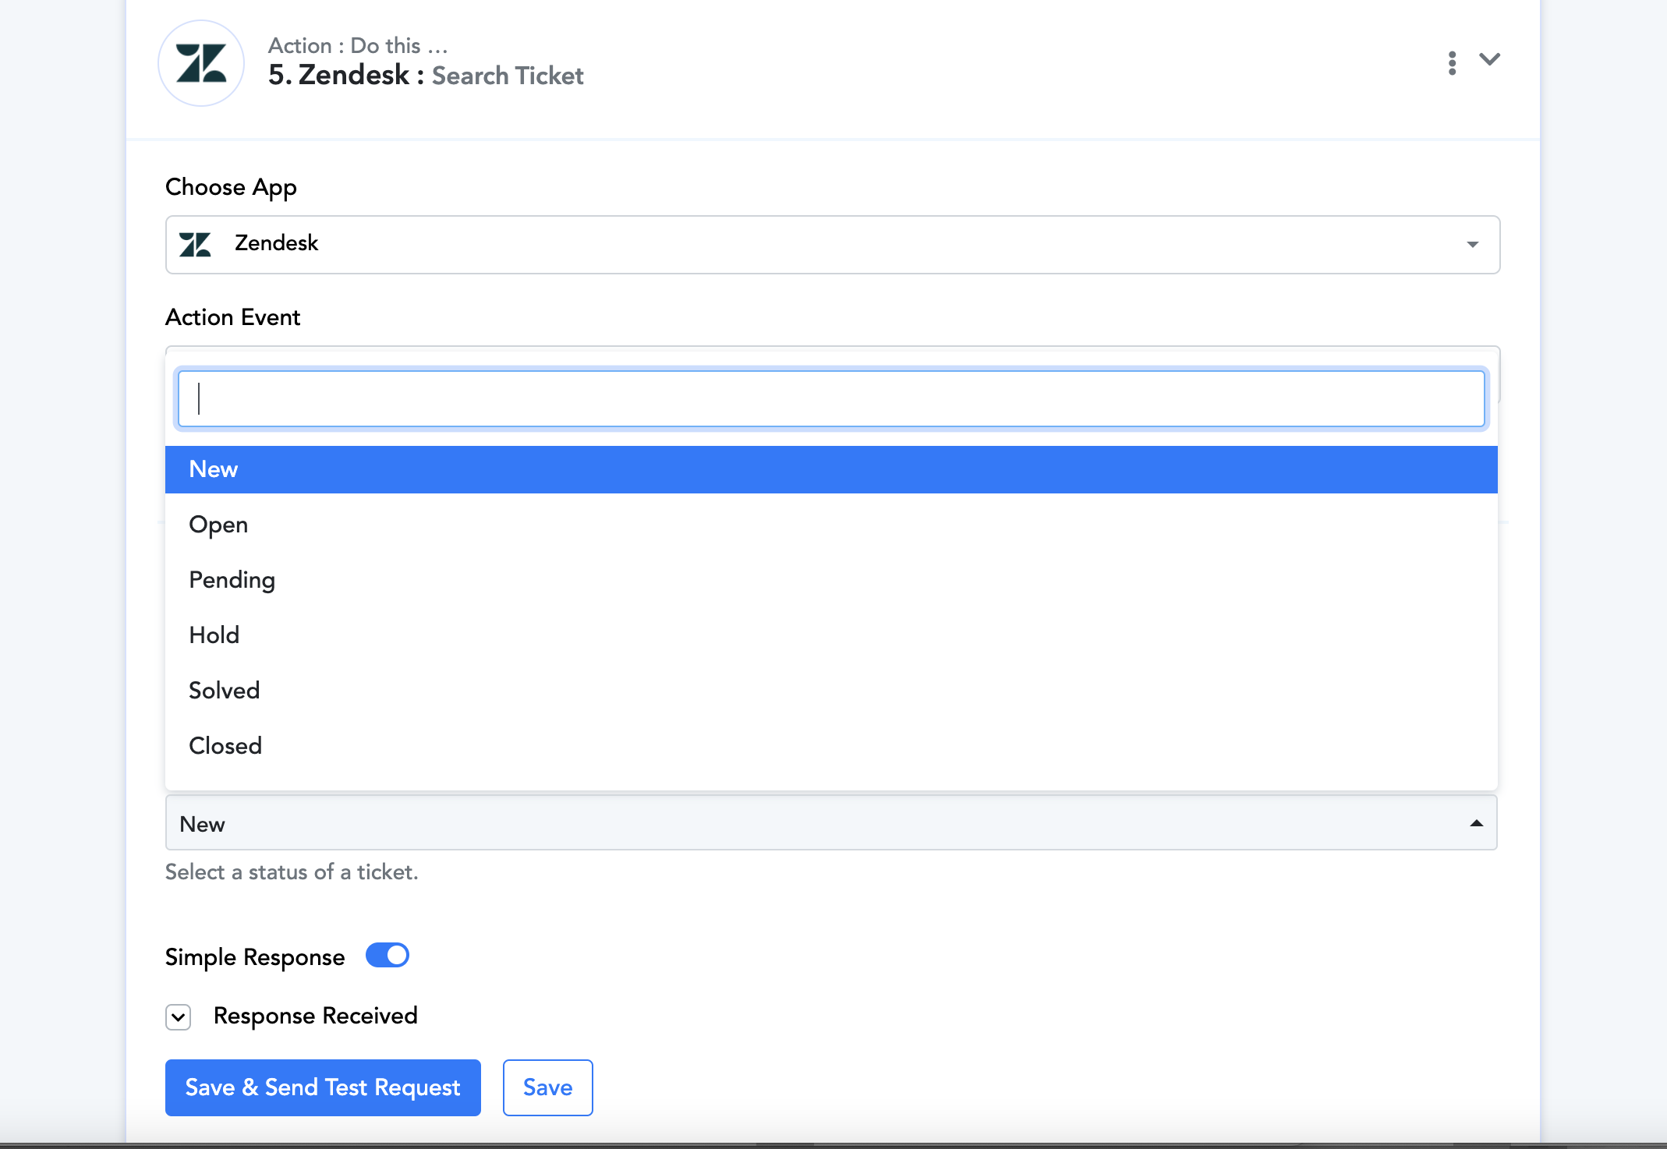
Task: Click the Zendesk logo in step header
Action: pos(201,63)
